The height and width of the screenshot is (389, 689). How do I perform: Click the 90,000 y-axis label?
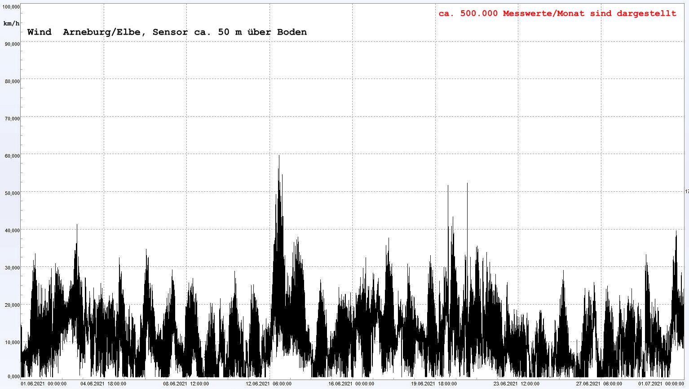coord(11,44)
